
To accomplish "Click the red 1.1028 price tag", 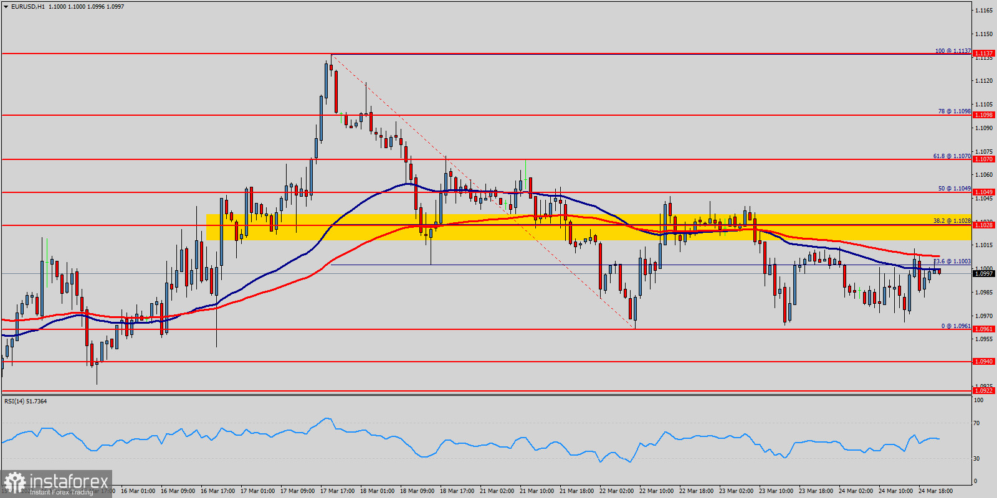I will (x=984, y=225).
